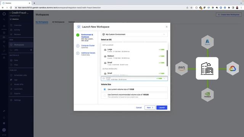Go back via the Credit-Fraud project chevron

[x=10, y=13]
